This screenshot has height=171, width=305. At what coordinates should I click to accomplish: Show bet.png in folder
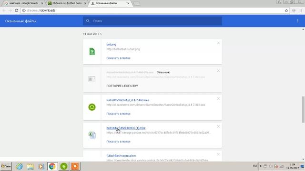point(118,58)
